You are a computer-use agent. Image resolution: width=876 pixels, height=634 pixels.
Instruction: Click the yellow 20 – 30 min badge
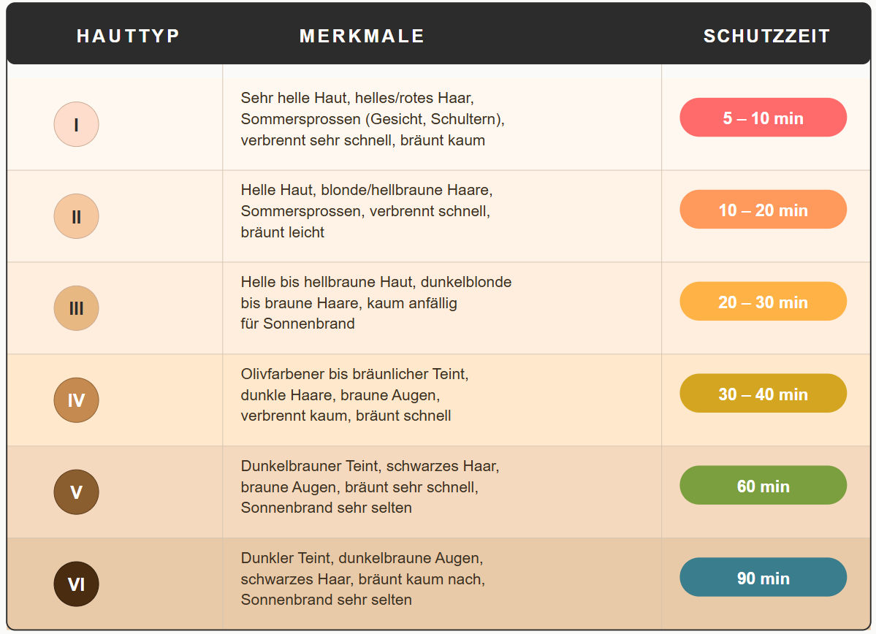[x=763, y=302]
